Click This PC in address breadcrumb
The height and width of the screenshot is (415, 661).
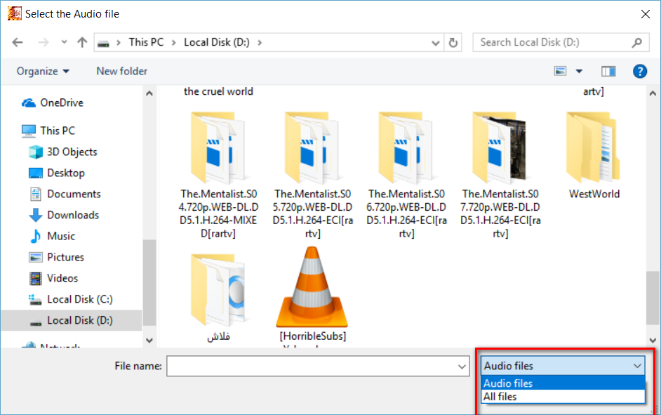[146, 42]
